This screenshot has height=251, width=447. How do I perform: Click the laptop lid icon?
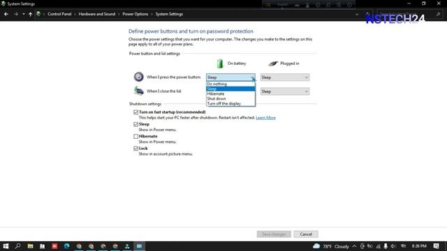(138, 91)
